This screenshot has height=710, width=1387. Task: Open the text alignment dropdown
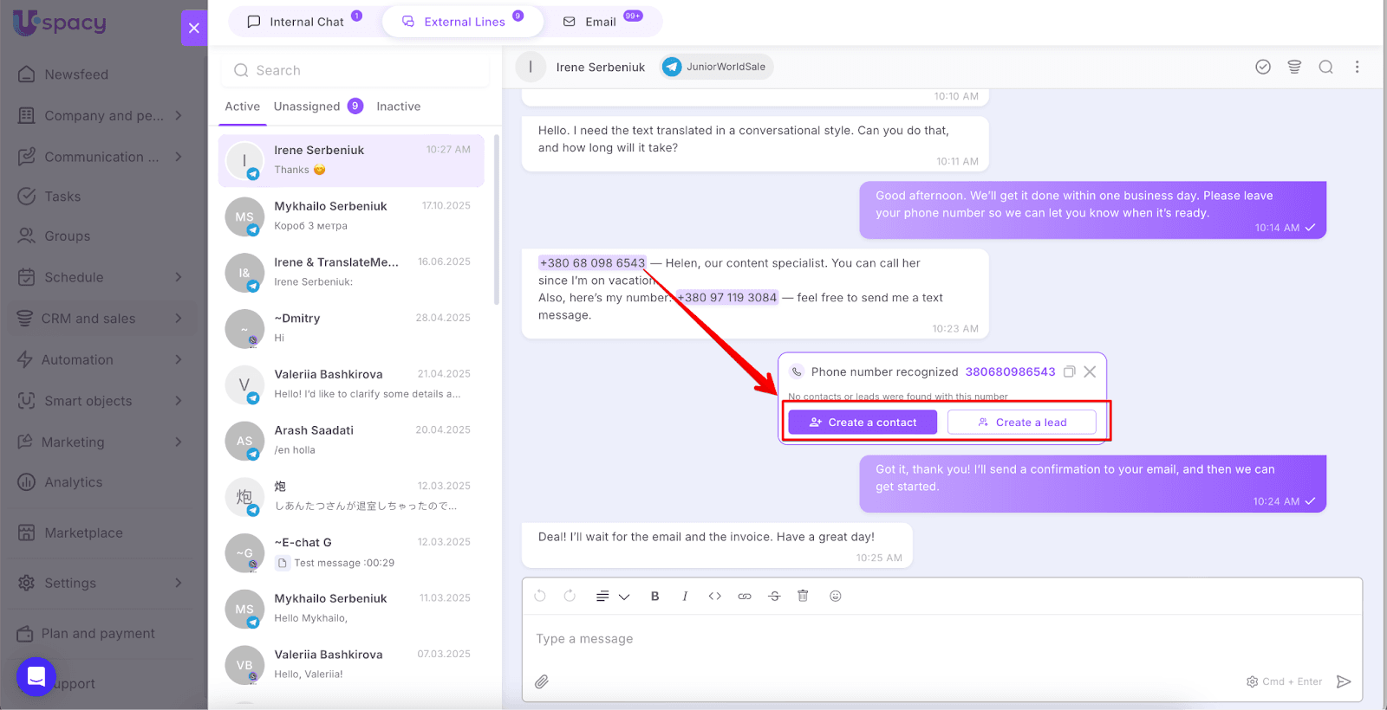612,596
